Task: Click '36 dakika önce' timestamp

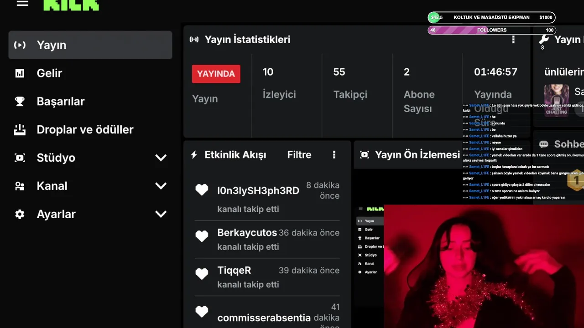Action: click(309, 233)
